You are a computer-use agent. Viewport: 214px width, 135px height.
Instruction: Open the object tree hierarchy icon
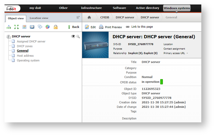(9, 27)
